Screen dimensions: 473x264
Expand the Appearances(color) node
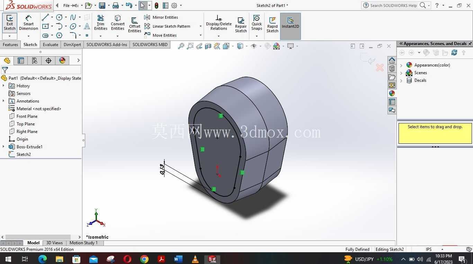[x=401, y=65]
